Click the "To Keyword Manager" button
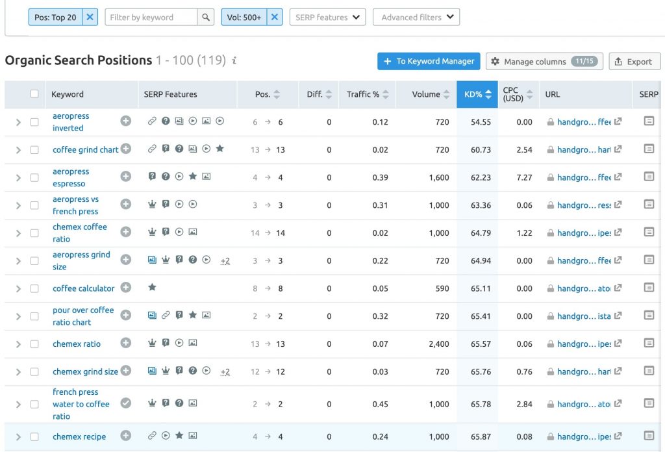665x452 pixels. pyautogui.click(x=429, y=61)
